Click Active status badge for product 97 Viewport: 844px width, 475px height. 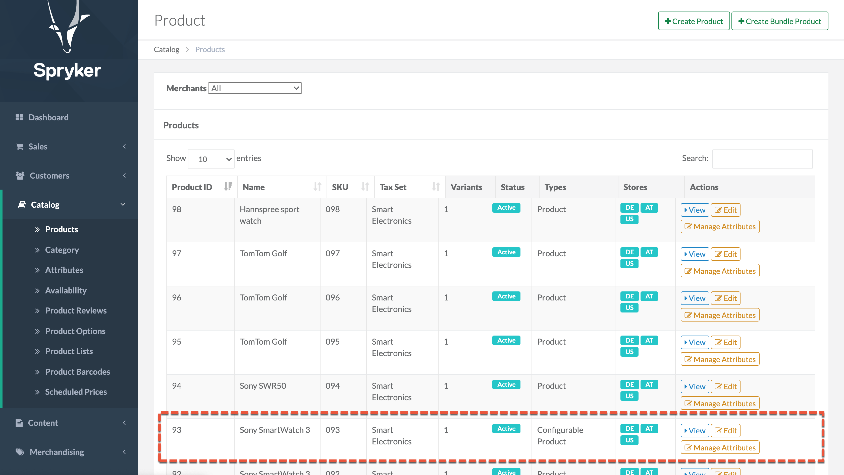coord(506,252)
